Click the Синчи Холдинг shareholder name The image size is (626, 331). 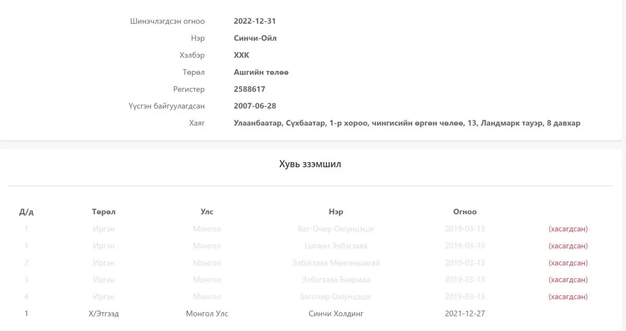pyautogui.click(x=336, y=314)
